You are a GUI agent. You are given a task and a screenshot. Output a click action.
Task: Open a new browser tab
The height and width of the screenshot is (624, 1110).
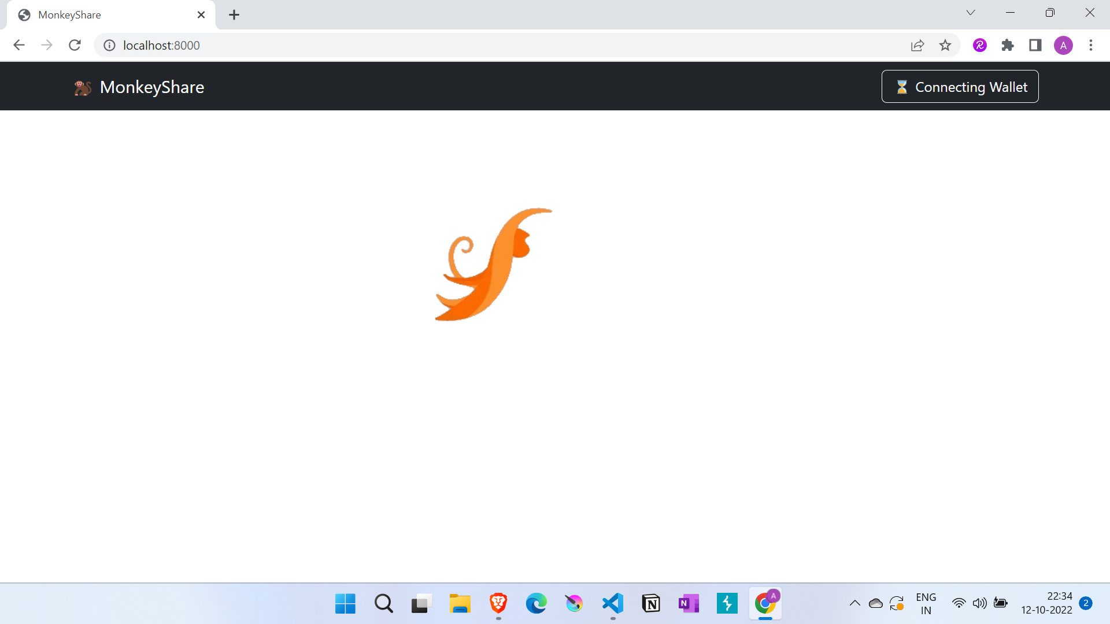point(234,15)
